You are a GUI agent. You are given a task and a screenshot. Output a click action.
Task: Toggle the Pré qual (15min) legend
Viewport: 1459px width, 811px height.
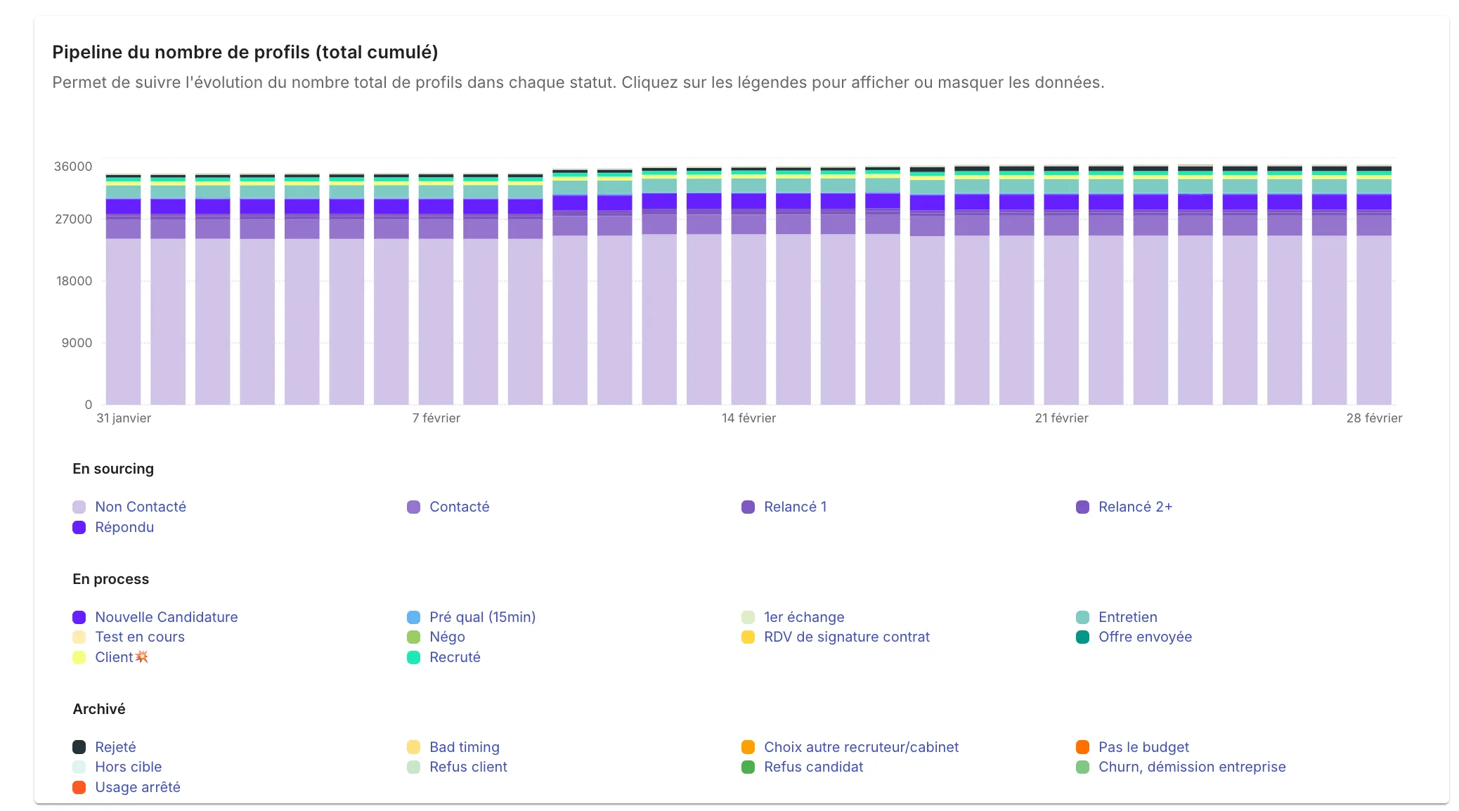[x=482, y=617]
